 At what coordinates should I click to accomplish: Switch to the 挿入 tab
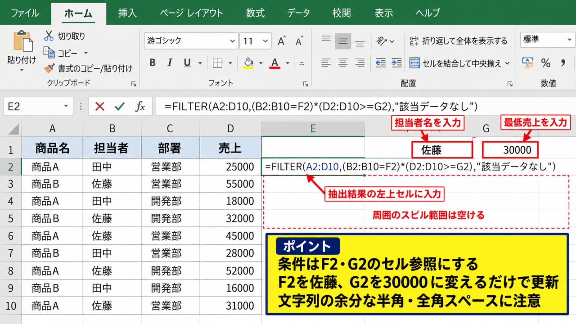click(x=127, y=13)
